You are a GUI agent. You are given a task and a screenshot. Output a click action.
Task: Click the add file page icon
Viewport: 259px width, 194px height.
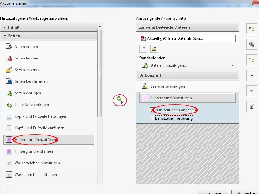click(x=143, y=49)
